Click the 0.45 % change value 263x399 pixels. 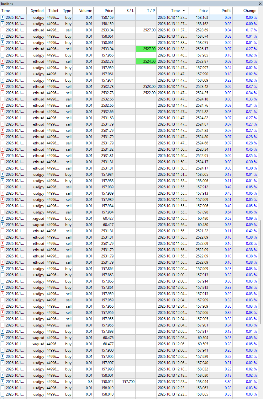(x=251, y=149)
